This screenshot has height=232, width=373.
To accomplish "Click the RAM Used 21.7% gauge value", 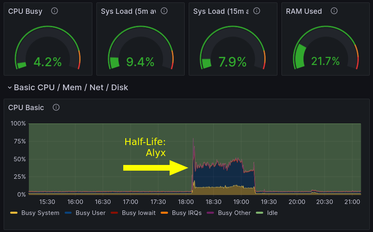I will click(325, 61).
